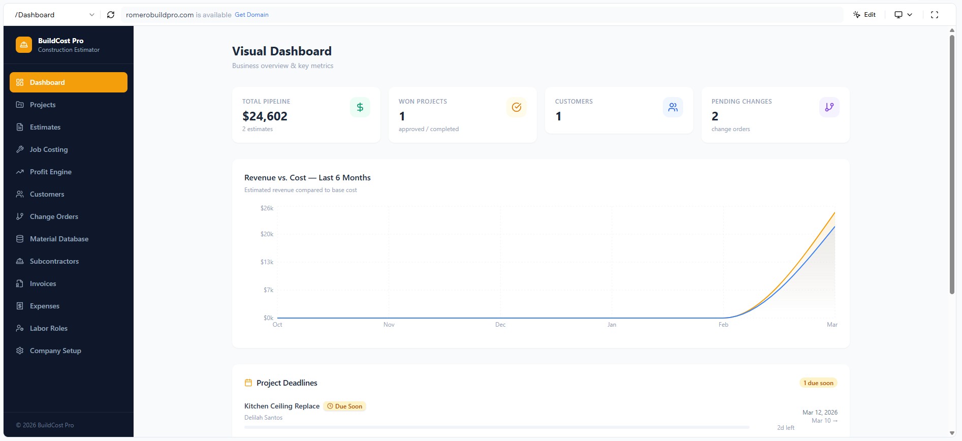Click the '© 2026 BuildCost Pro' footer text
Image resolution: width=962 pixels, height=441 pixels.
pyautogui.click(x=45, y=425)
